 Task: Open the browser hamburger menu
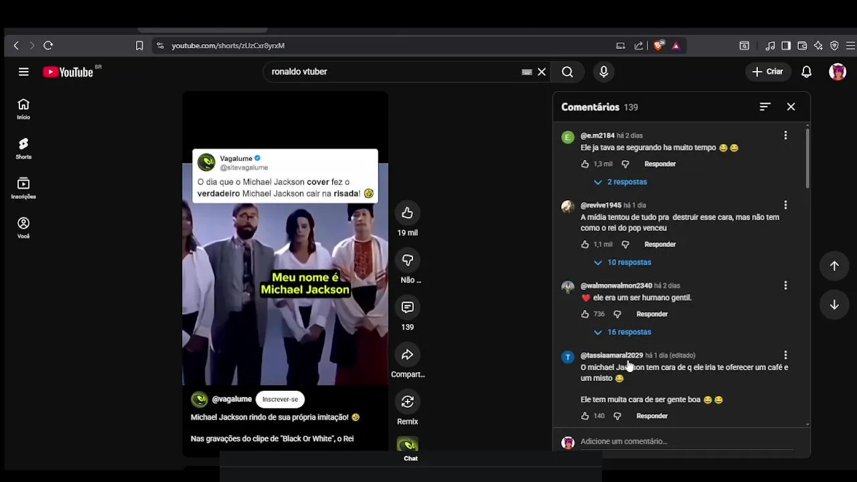coord(850,46)
